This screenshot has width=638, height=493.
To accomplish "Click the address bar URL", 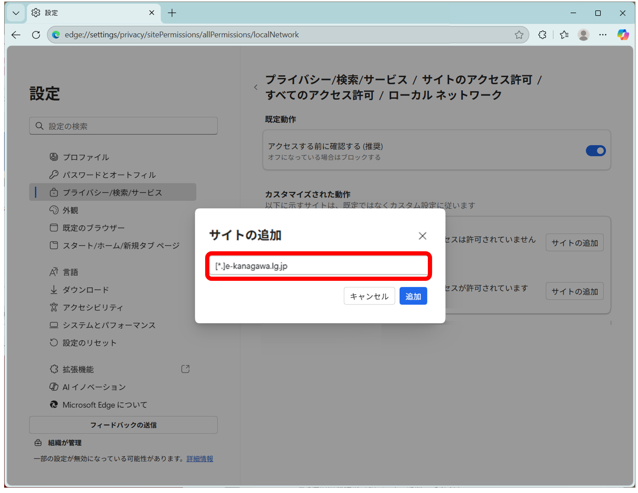I will pyautogui.click(x=182, y=35).
